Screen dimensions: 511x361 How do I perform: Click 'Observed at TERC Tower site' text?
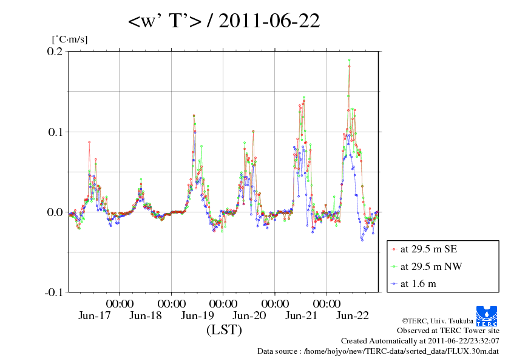(x=448, y=331)
